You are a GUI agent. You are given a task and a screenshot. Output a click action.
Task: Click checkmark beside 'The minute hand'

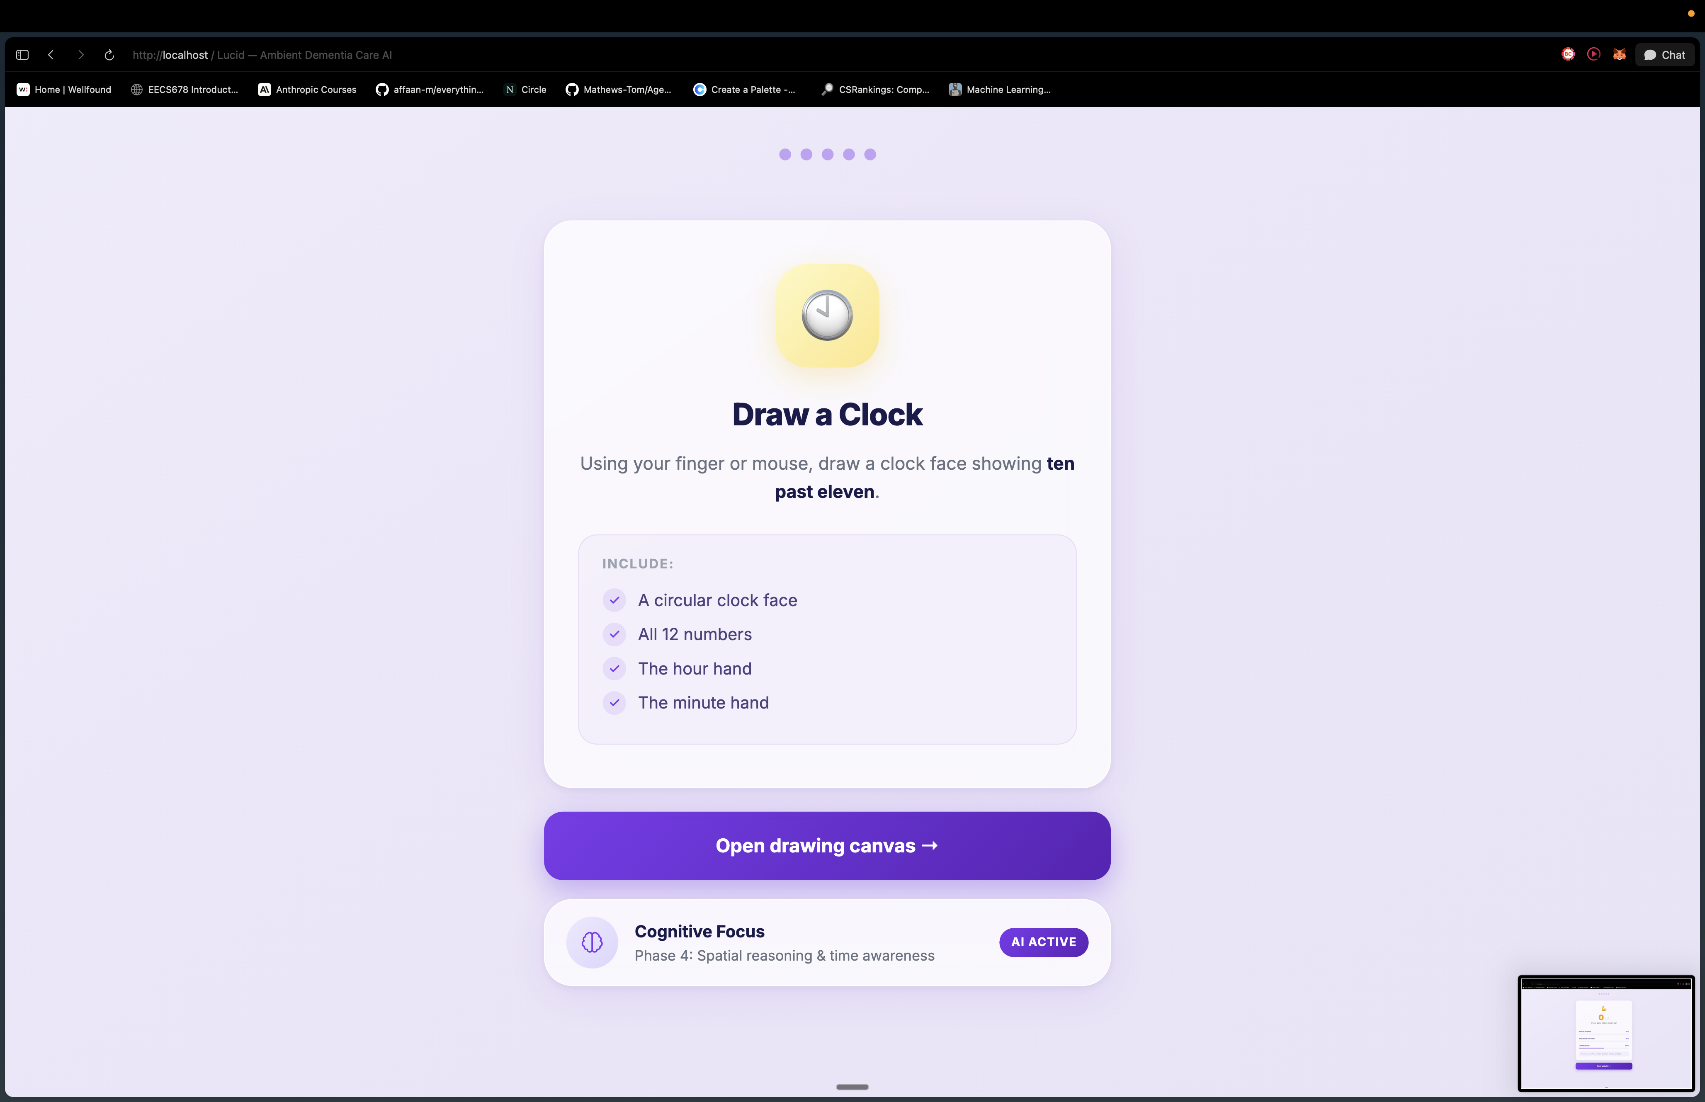[614, 703]
